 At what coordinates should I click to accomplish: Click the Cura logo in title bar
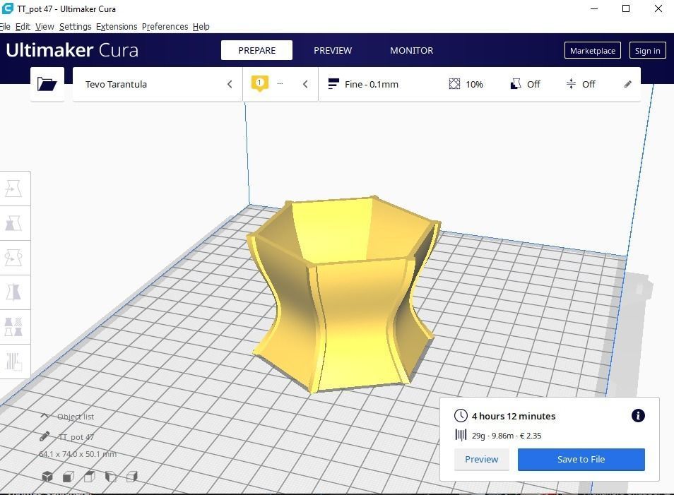click(8, 8)
